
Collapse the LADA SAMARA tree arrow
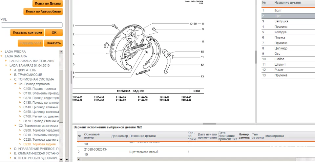[2, 56]
